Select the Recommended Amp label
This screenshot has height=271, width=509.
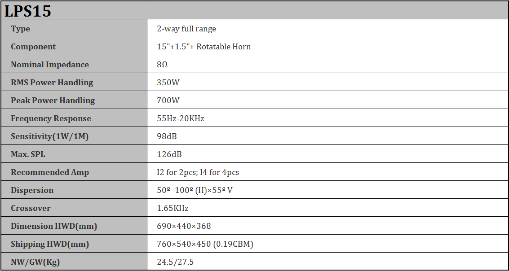coord(50,172)
